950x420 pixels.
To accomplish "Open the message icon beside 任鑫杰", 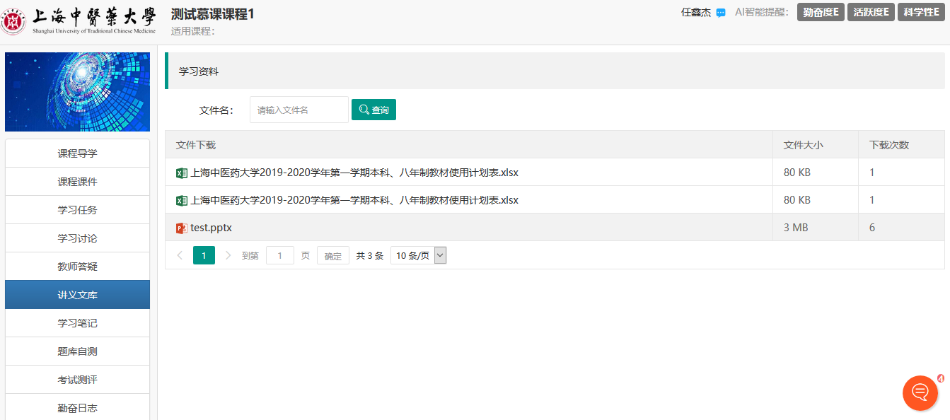I will (x=721, y=13).
